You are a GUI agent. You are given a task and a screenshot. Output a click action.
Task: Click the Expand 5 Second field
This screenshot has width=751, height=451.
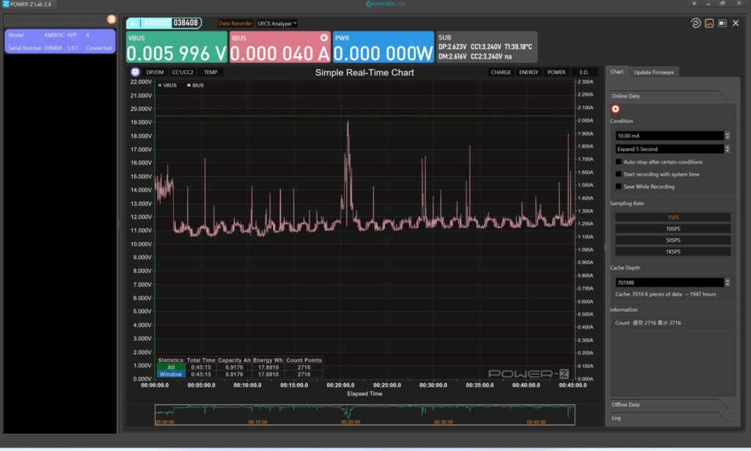pos(670,149)
